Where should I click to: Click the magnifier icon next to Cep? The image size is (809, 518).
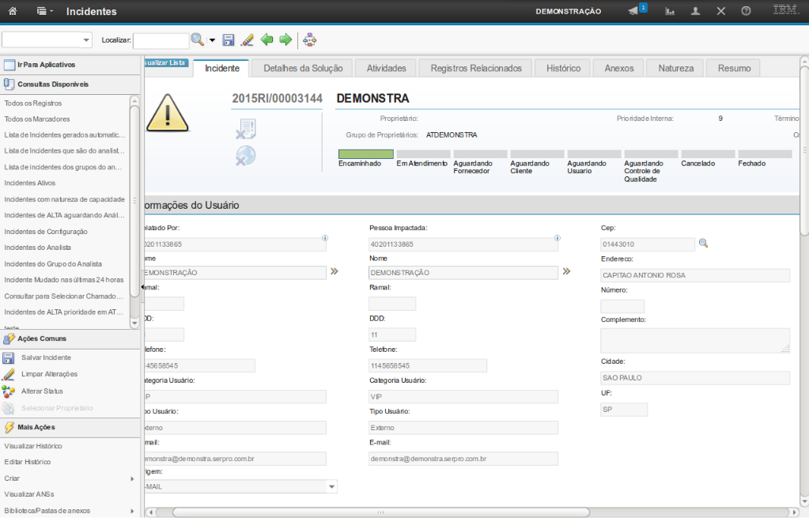[703, 244]
